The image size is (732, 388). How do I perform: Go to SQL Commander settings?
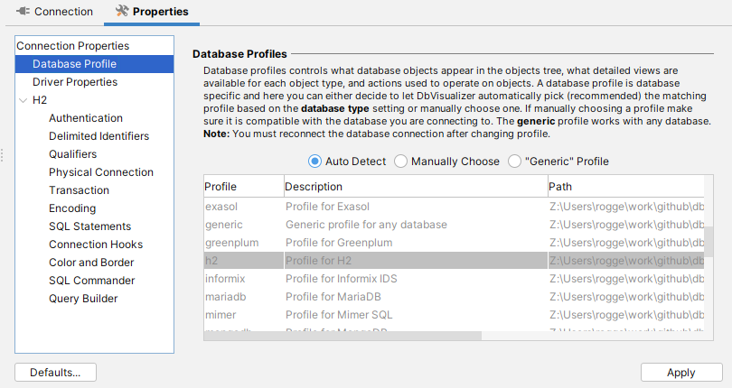[x=91, y=281]
